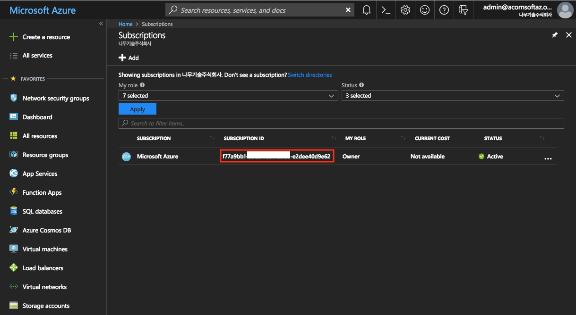576x315 pixels.
Task: Follow the Switch directories link
Action: click(309, 75)
